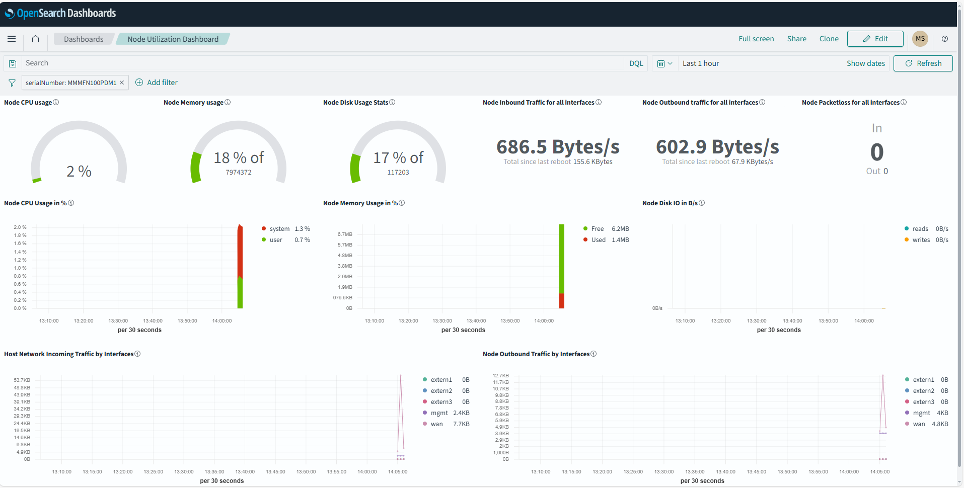Click the Share menu item

click(796, 39)
